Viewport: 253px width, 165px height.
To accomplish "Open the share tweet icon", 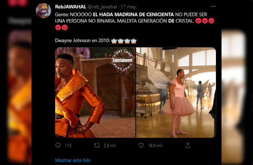I will click(x=188, y=145).
